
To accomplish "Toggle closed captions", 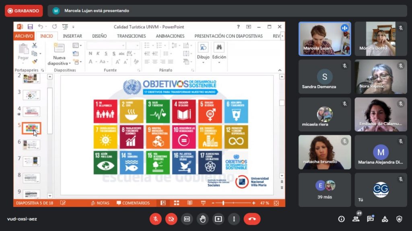I will tap(187, 219).
